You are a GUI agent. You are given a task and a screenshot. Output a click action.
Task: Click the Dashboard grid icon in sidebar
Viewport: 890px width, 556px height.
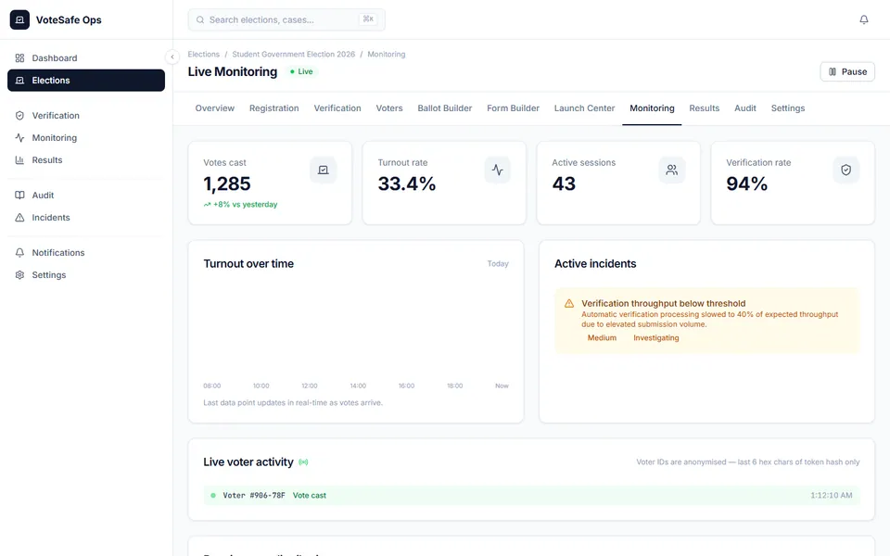tap(19, 57)
